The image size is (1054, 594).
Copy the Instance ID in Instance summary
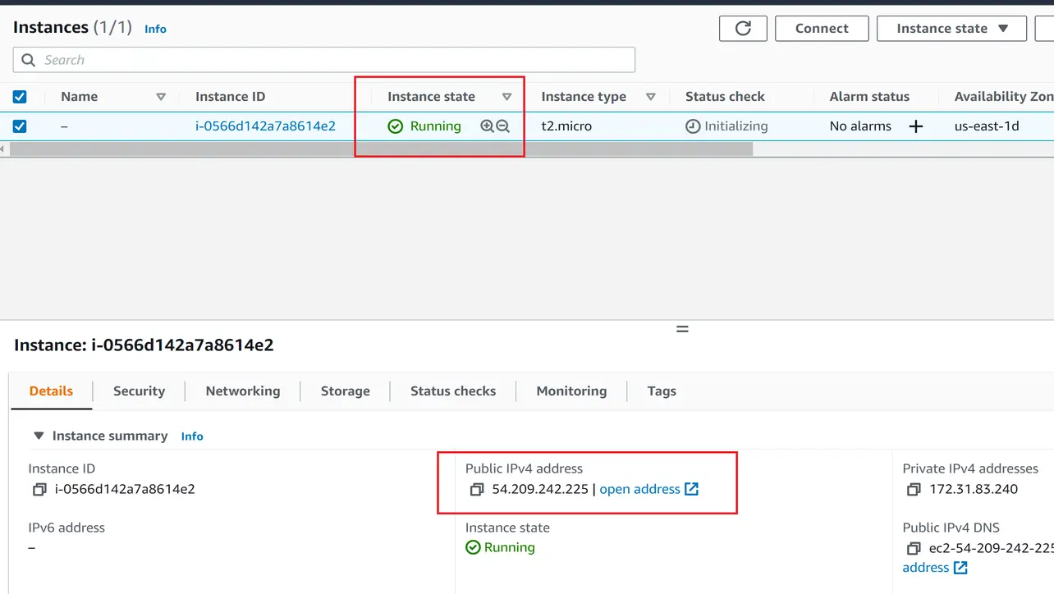(x=39, y=490)
